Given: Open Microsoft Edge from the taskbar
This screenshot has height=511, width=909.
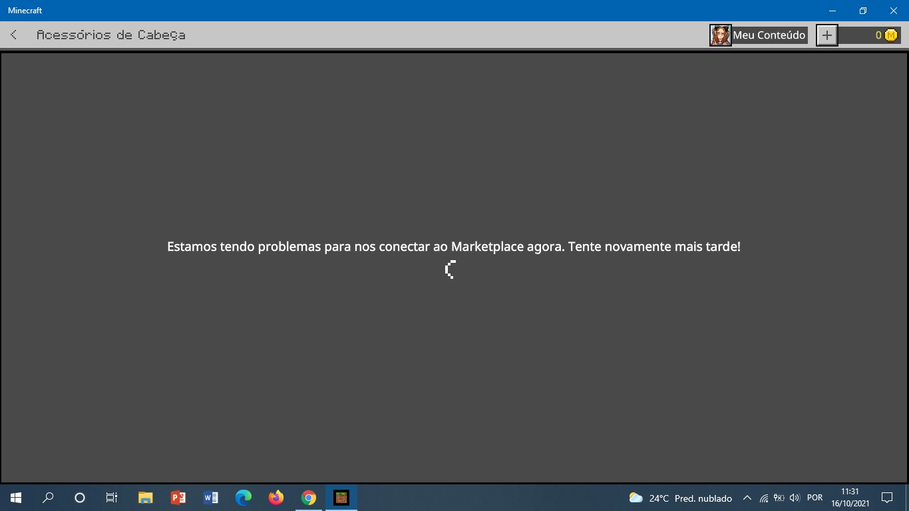Looking at the screenshot, I should pos(243,498).
